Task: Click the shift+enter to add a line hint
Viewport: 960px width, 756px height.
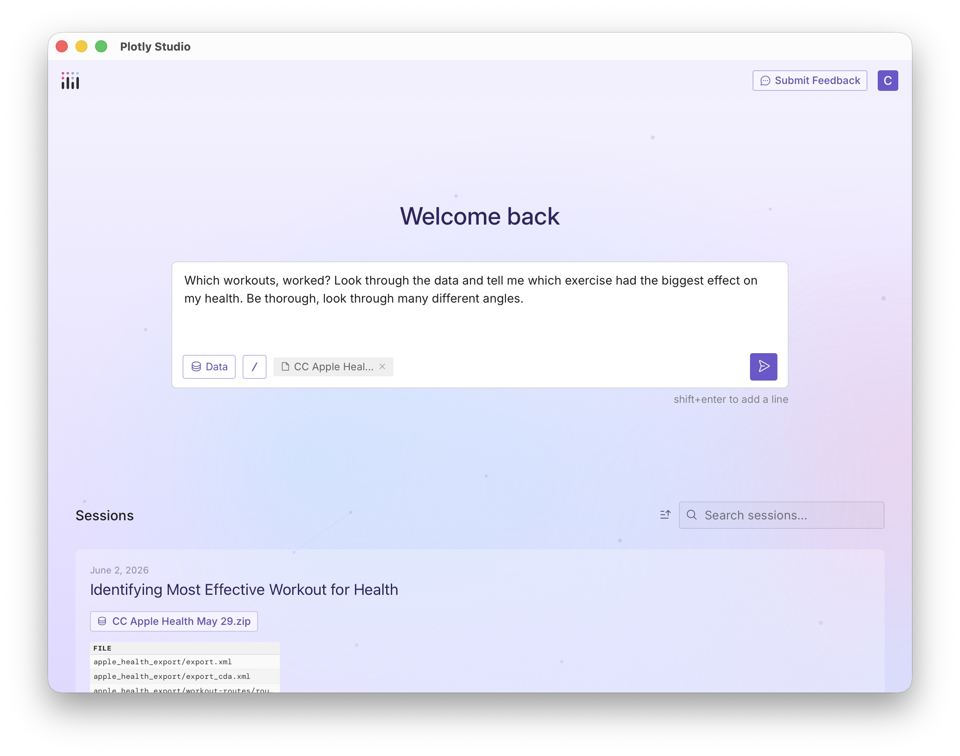Action: click(x=731, y=399)
